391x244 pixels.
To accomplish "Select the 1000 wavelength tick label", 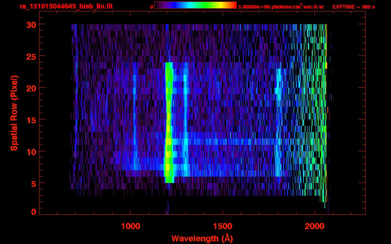I will coord(131,226).
